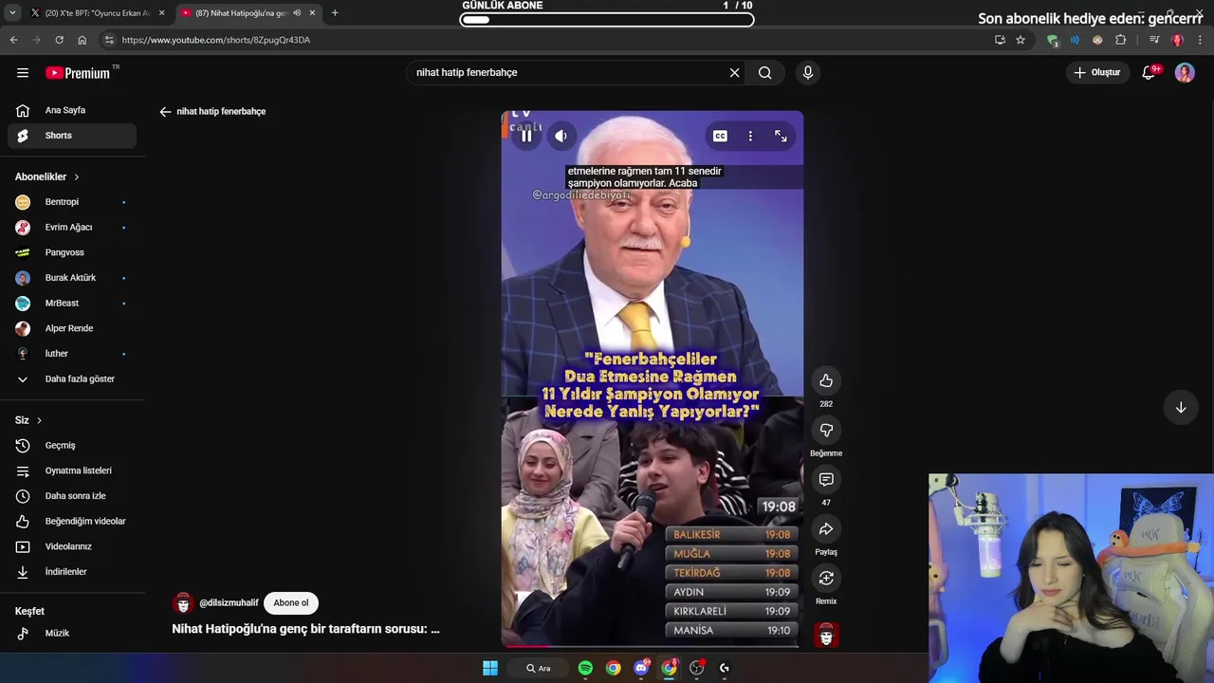Reload the page

point(59,40)
